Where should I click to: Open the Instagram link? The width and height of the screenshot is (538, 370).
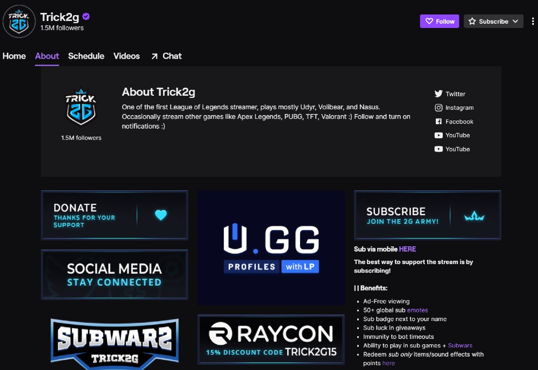(x=459, y=108)
